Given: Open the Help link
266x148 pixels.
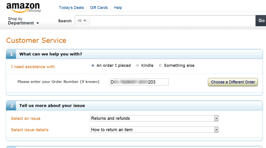Looking at the screenshot, I should tap(118, 8).
